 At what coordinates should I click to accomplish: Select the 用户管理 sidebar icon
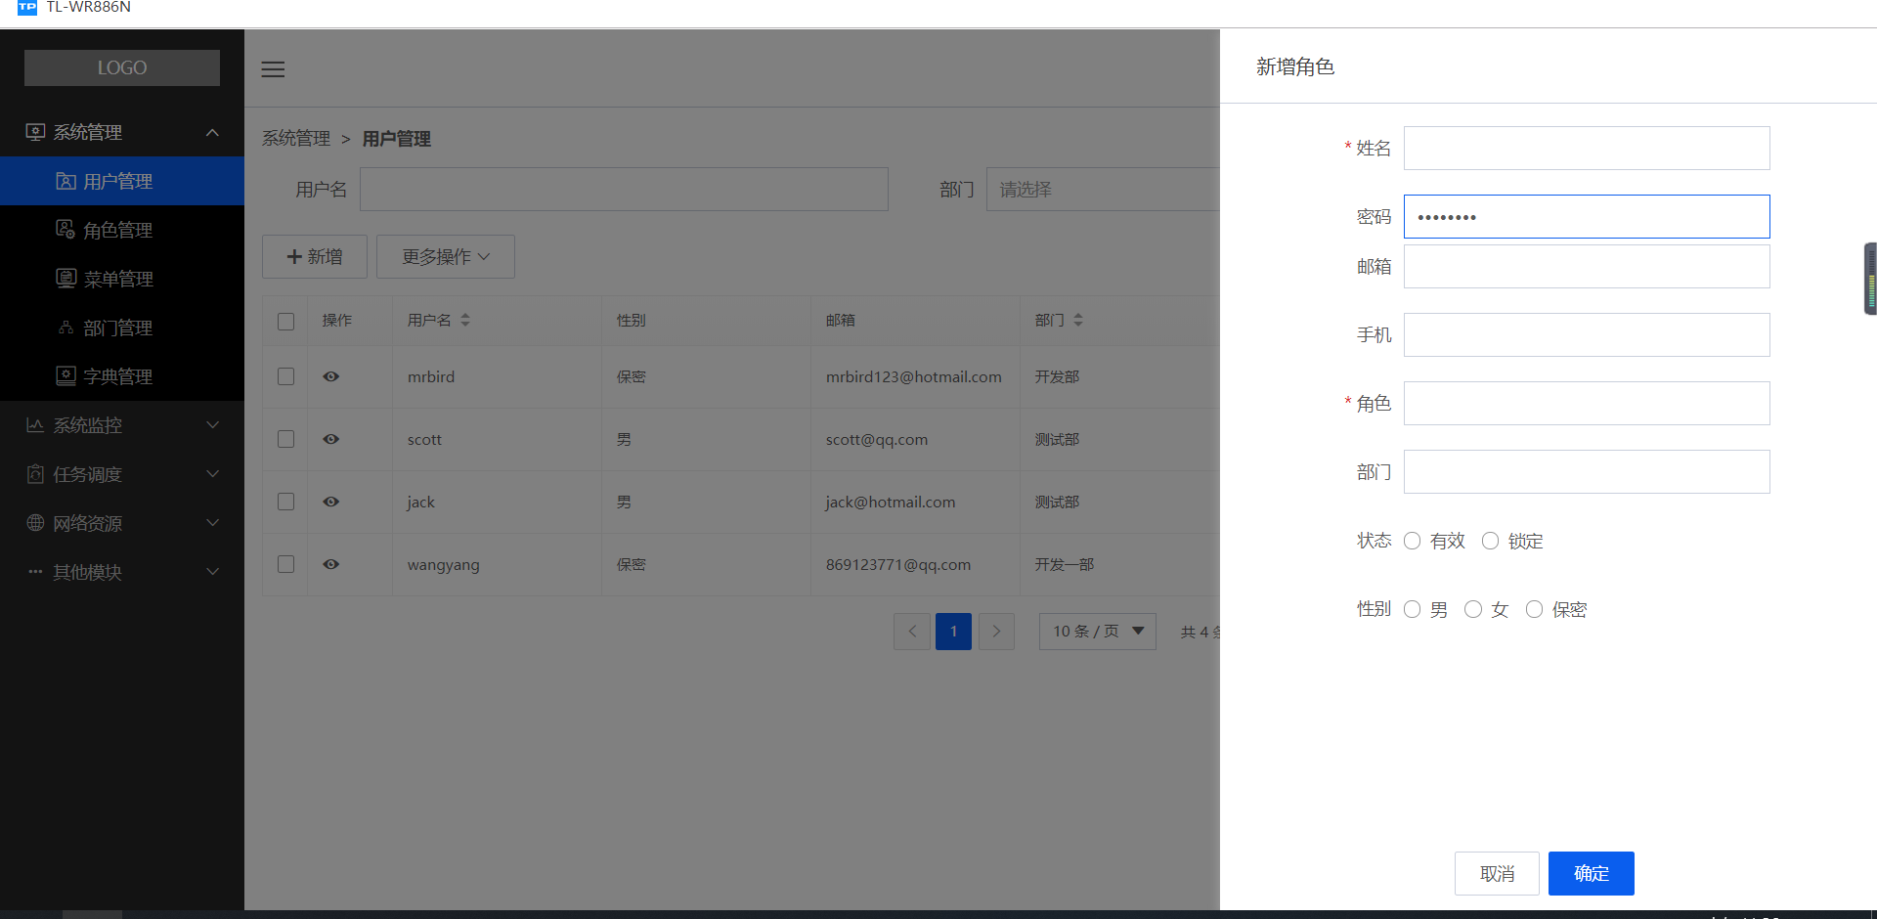click(x=65, y=181)
